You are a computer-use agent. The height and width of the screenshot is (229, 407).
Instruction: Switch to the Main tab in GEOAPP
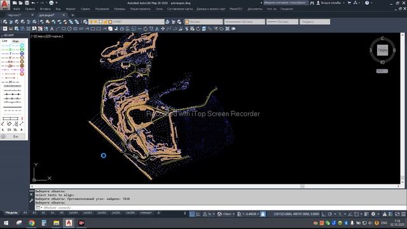tap(16, 41)
